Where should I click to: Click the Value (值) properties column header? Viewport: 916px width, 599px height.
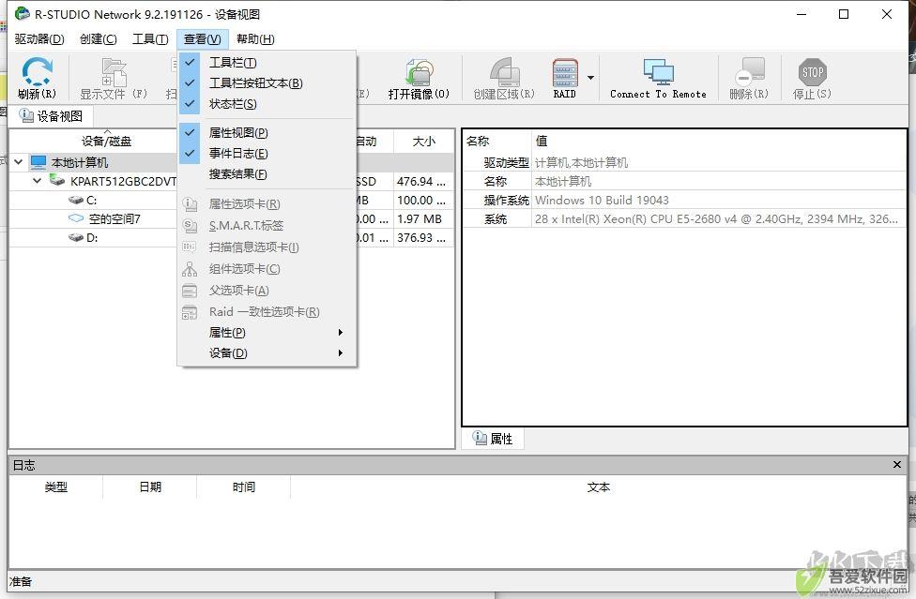click(719, 142)
